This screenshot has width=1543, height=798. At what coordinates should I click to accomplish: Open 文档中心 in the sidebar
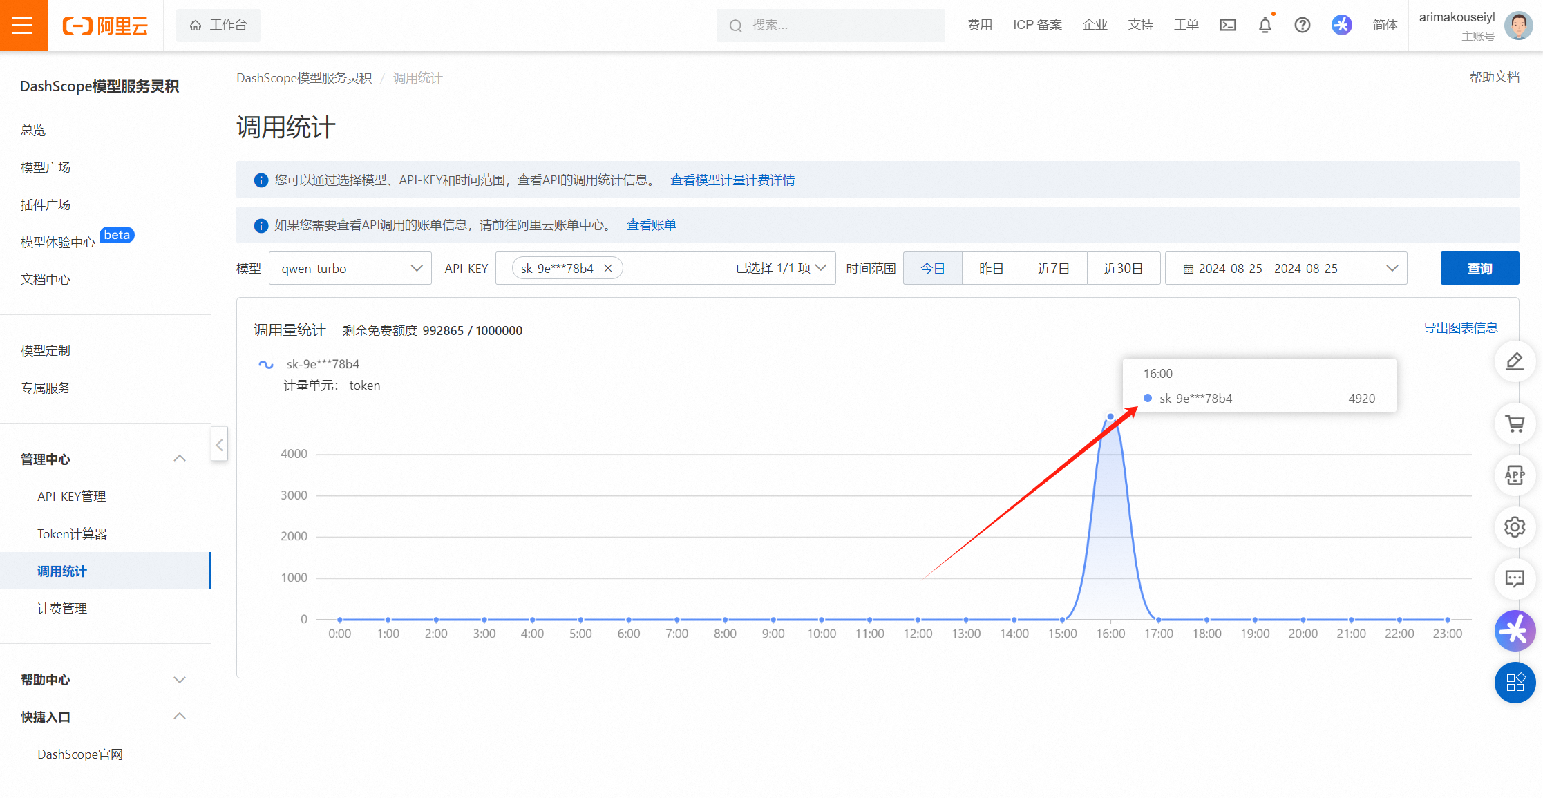click(46, 279)
